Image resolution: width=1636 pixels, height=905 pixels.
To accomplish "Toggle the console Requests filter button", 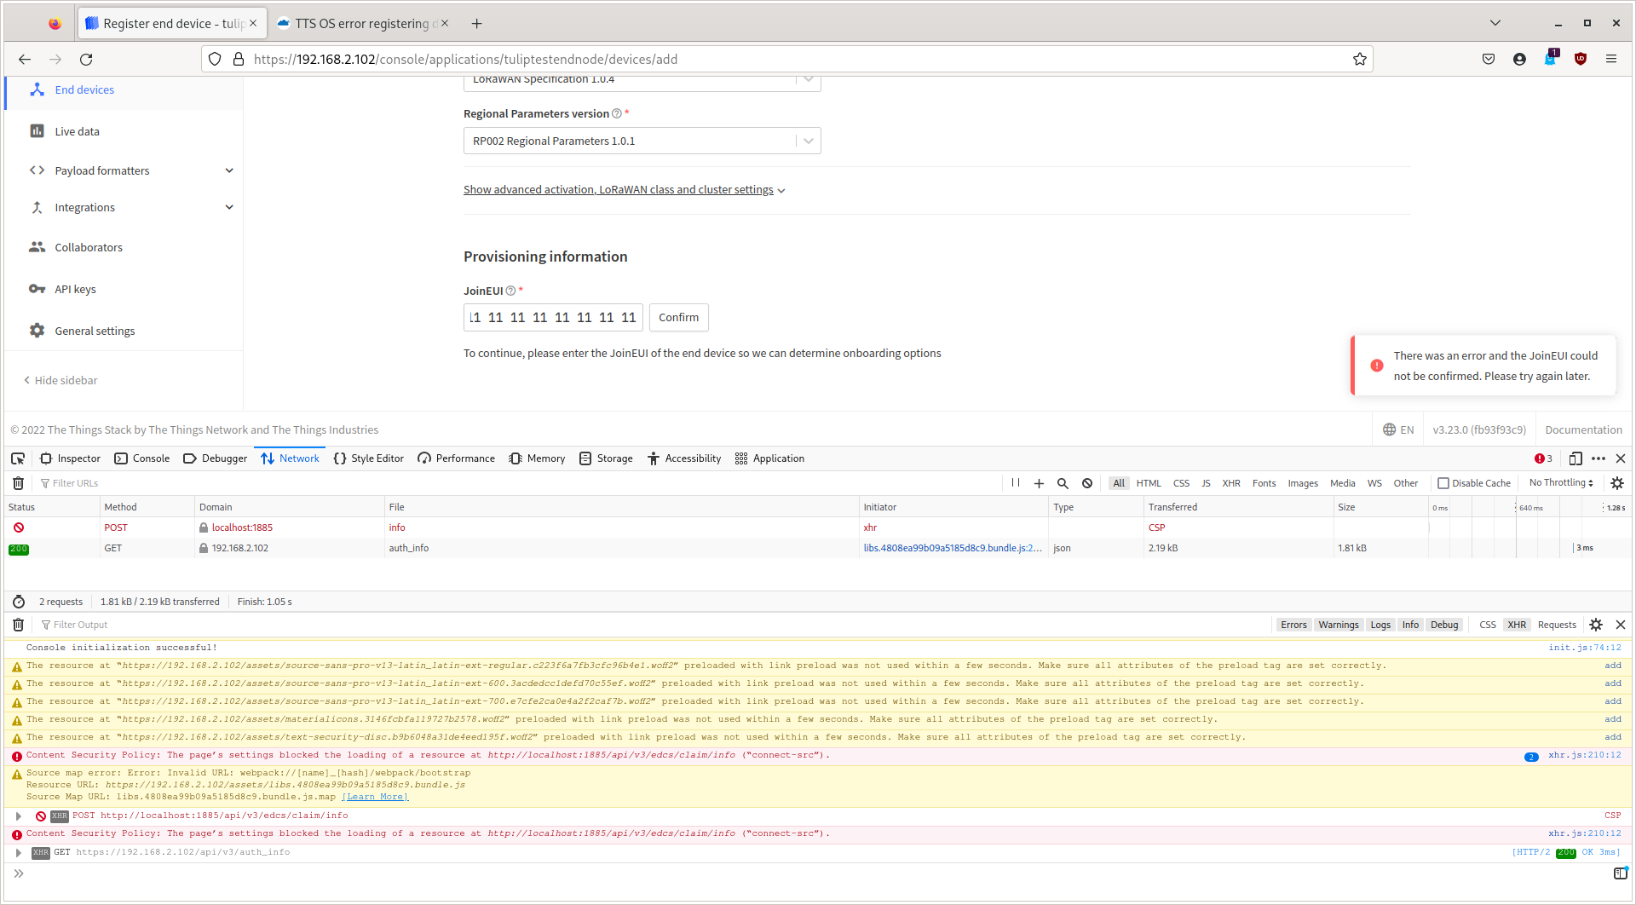I will 1557,625.
